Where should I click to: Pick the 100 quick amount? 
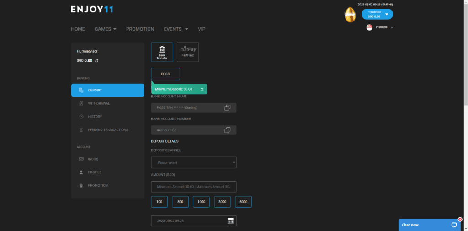160,202
